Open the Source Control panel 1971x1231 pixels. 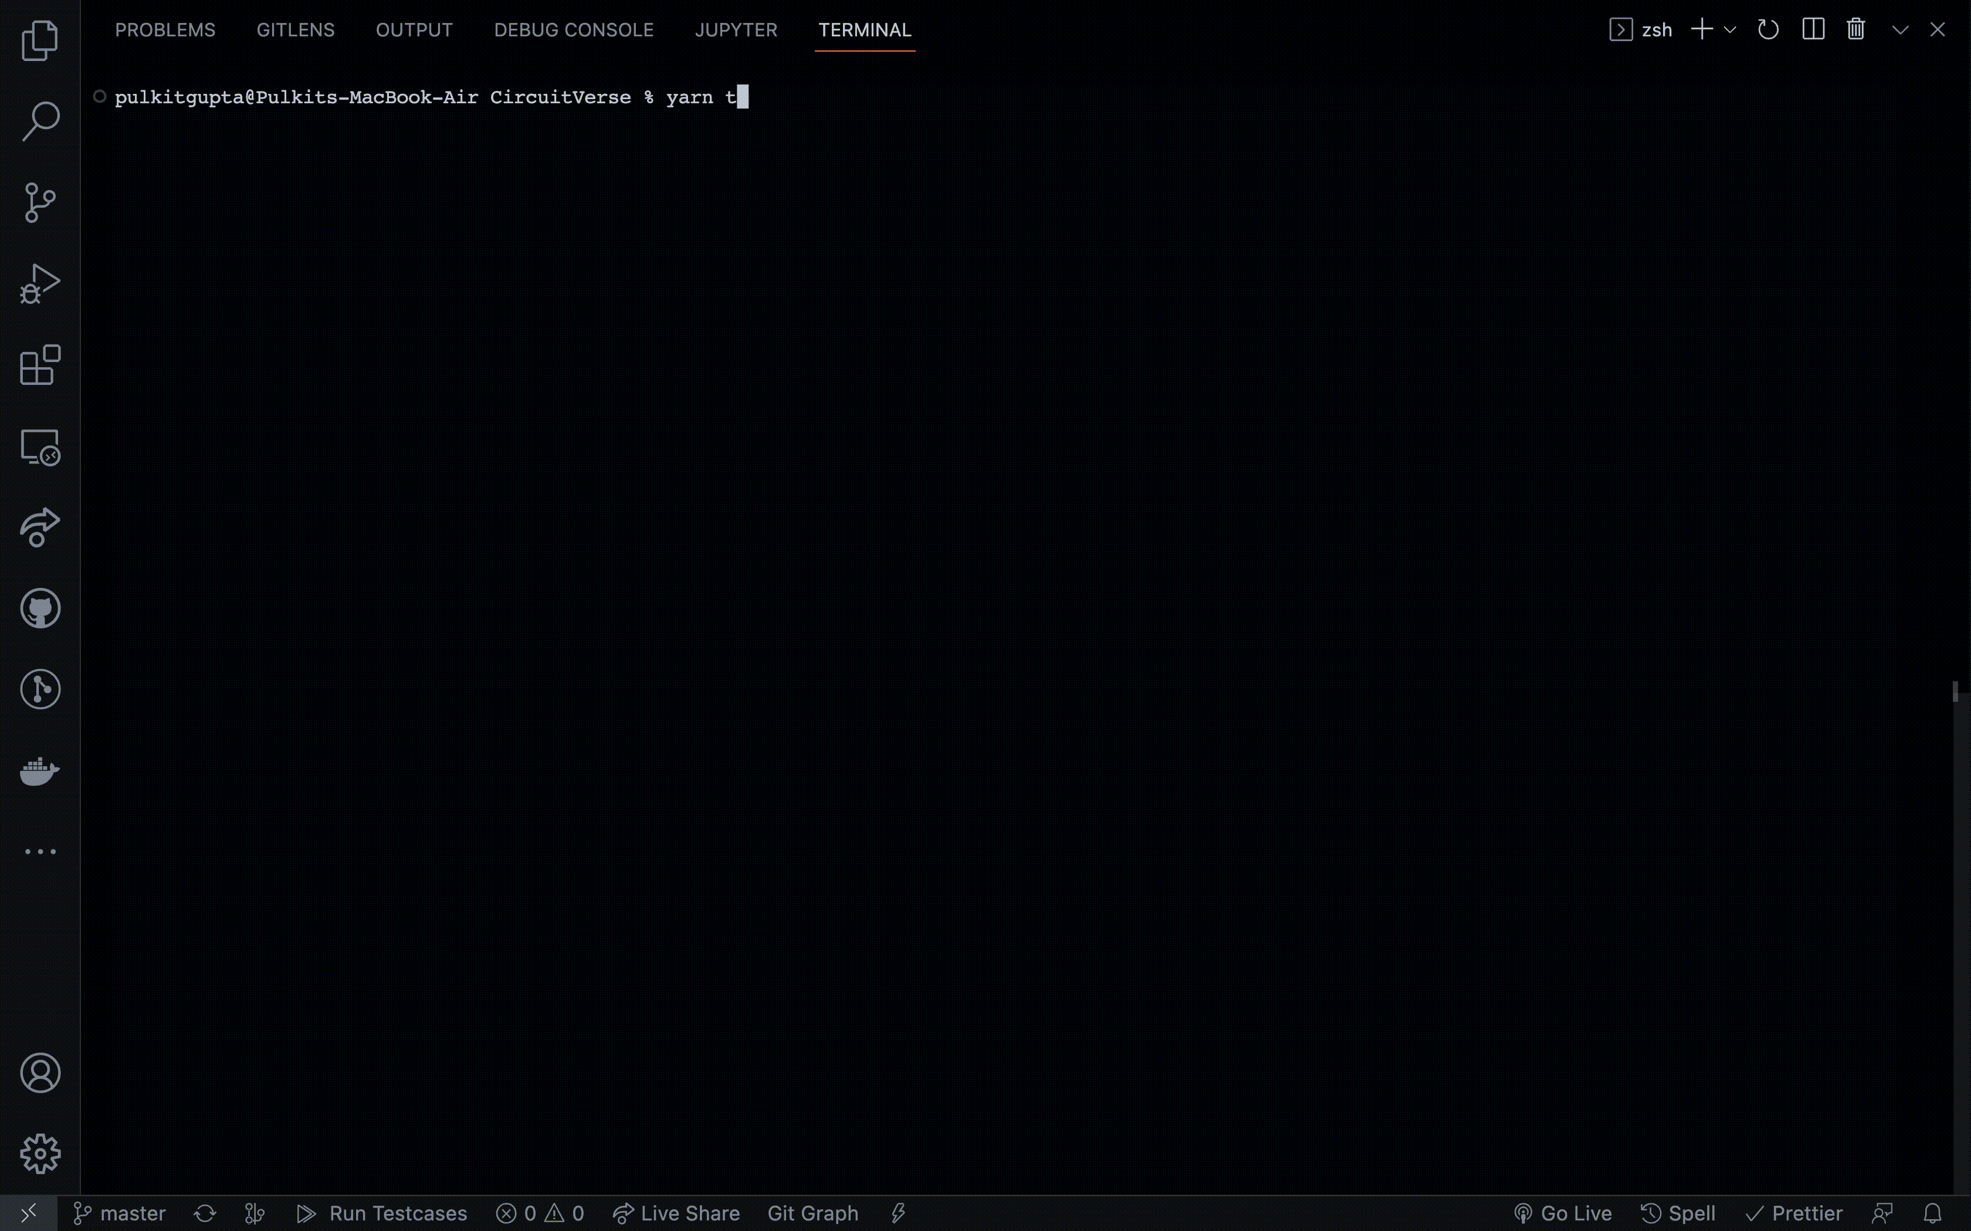[x=39, y=203]
